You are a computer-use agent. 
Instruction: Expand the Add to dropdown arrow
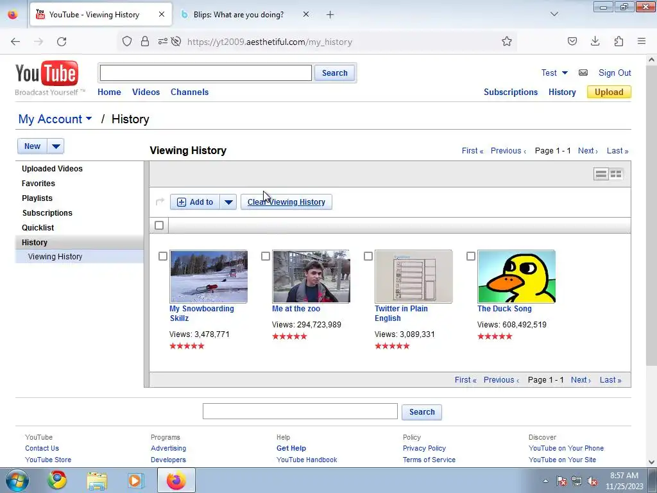tap(228, 202)
